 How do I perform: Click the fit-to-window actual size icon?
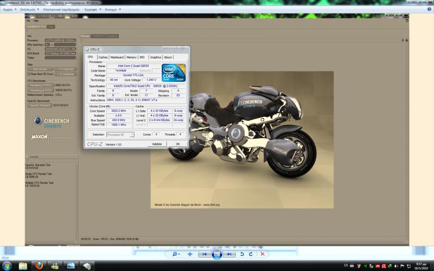point(190,254)
